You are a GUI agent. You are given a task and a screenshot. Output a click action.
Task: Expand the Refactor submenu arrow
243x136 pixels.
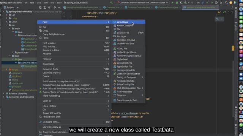tap(109, 59)
